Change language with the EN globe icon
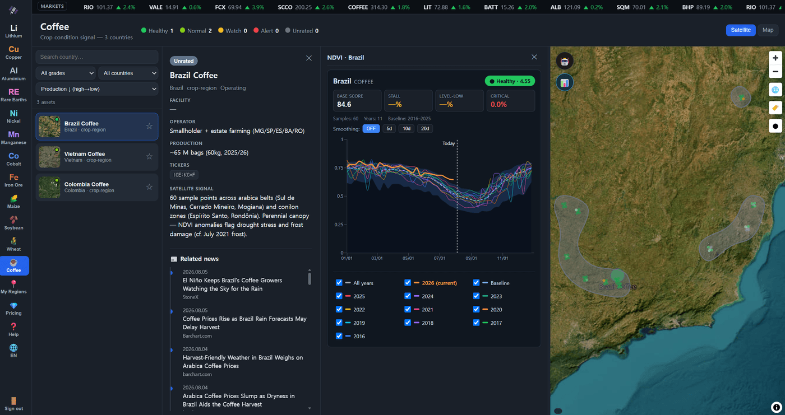Viewport: 785px width, 415px height. pos(13,351)
